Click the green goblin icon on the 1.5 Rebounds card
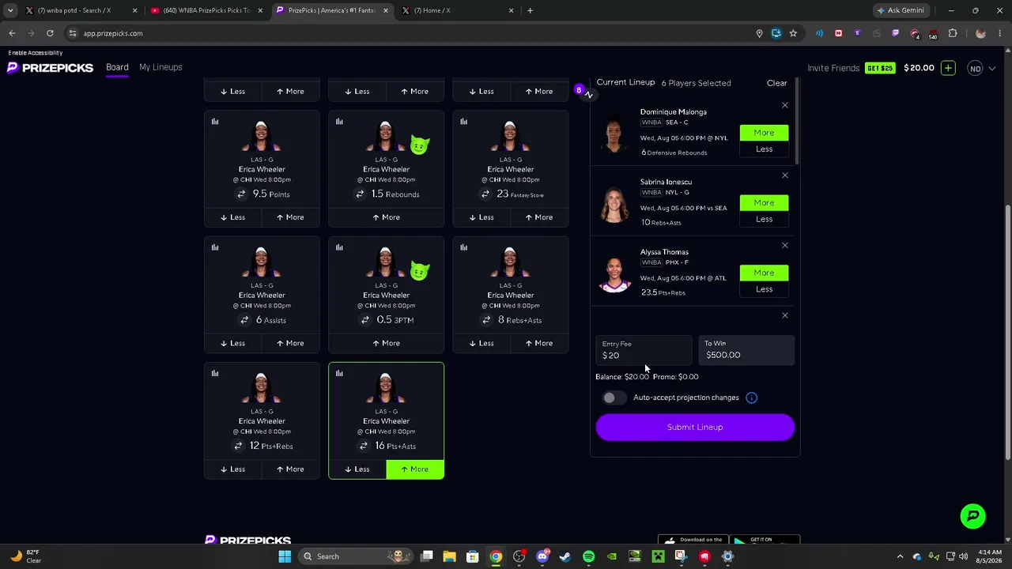 click(x=420, y=145)
